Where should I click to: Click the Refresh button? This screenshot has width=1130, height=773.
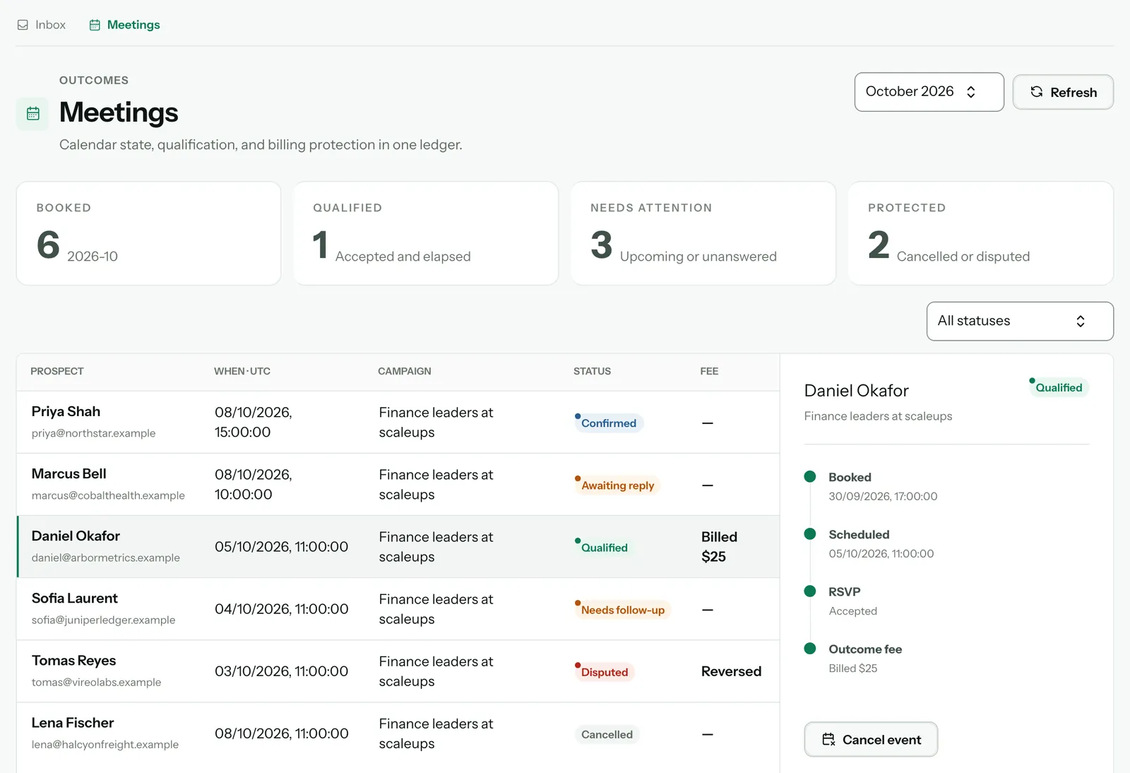(x=1063, y=92)
